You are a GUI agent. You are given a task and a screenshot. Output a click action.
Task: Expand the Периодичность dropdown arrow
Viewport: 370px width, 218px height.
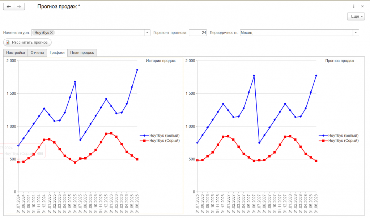pyautogui.click(x=356, y=33)
